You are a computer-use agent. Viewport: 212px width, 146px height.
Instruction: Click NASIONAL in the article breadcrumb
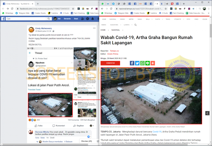point(116,30)
